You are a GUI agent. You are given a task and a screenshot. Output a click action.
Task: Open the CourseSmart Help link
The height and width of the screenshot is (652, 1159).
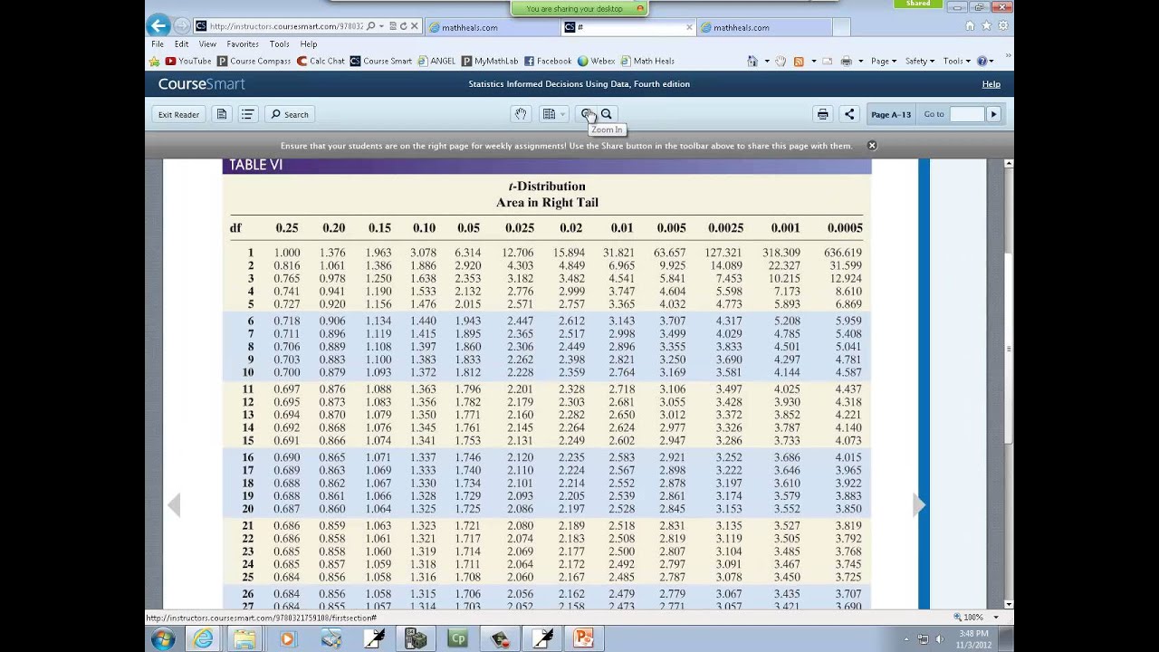pos(991,84)
